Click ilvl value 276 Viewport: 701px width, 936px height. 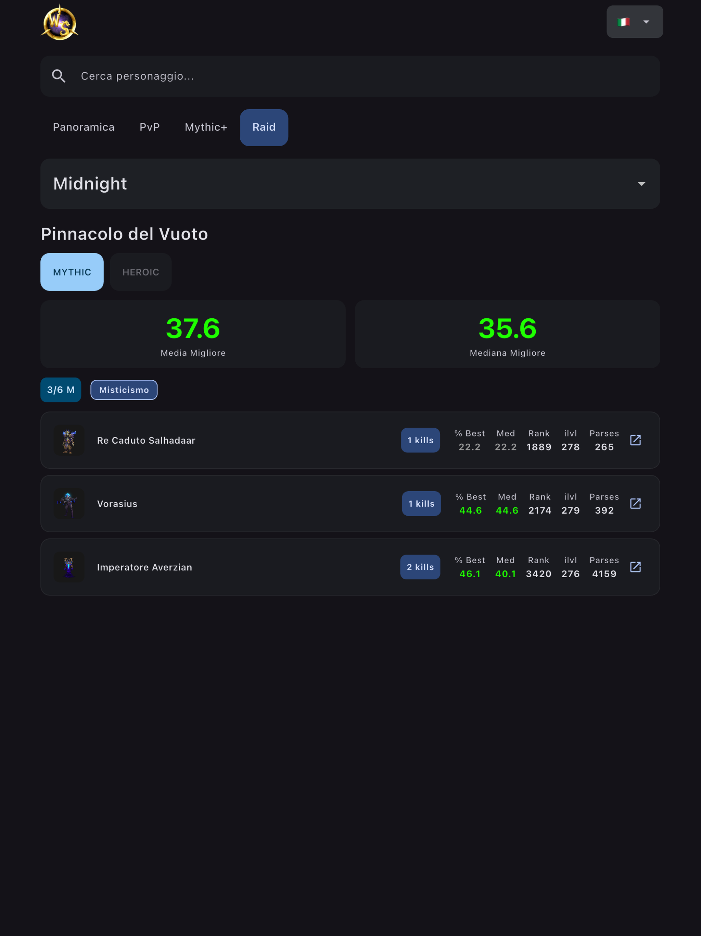pos(570,574)
